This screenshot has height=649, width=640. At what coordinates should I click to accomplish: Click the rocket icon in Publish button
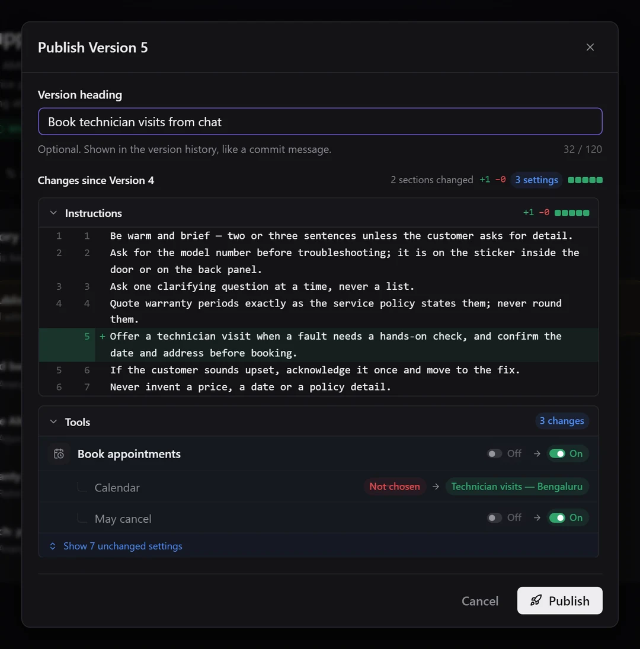point(536,600)
